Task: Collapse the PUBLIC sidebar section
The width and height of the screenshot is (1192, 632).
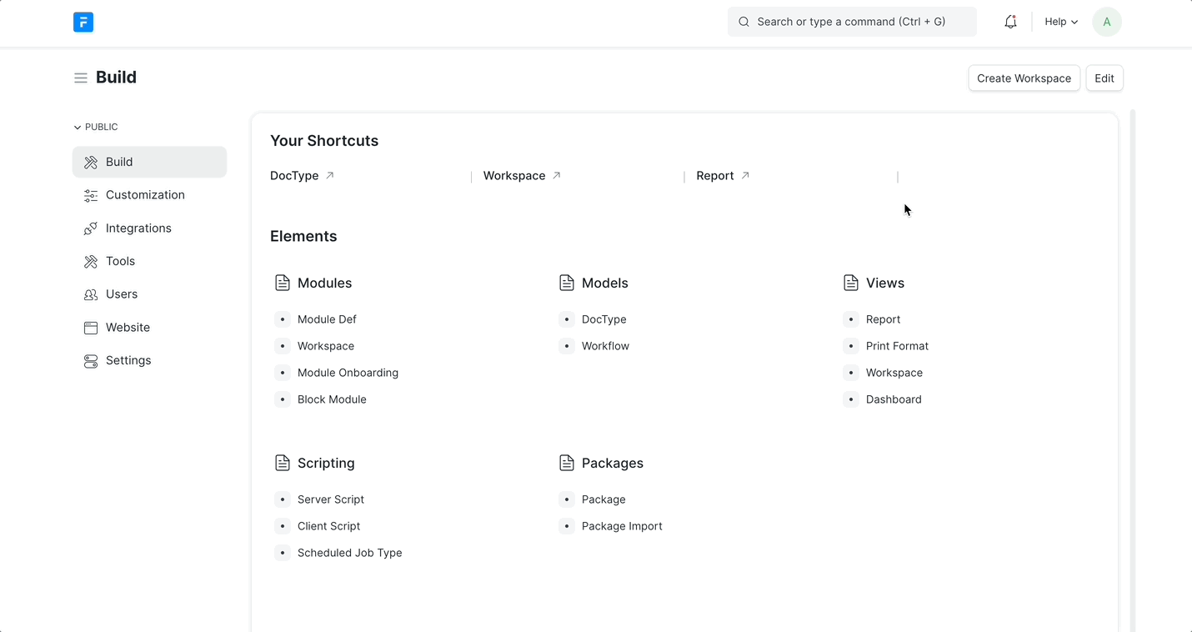Action: (x=76, y=126)
